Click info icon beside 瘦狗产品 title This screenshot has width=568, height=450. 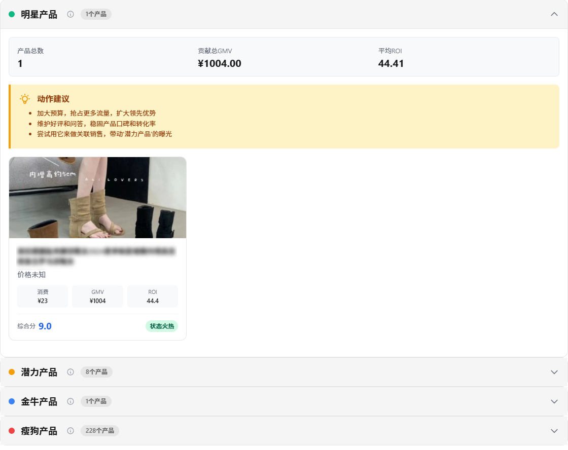(x=70, y=431)
